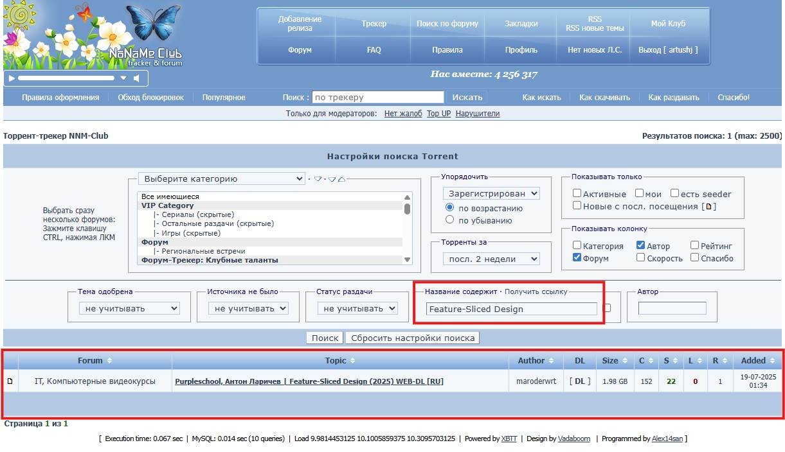Enable the Активные checkbox
This screenshot has width=785, height=452.
577,193
